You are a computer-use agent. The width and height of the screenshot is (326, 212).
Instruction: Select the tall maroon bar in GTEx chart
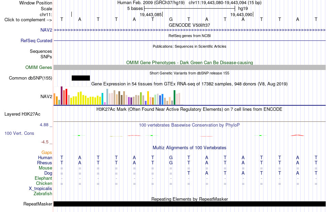click(x=61, y=95)
